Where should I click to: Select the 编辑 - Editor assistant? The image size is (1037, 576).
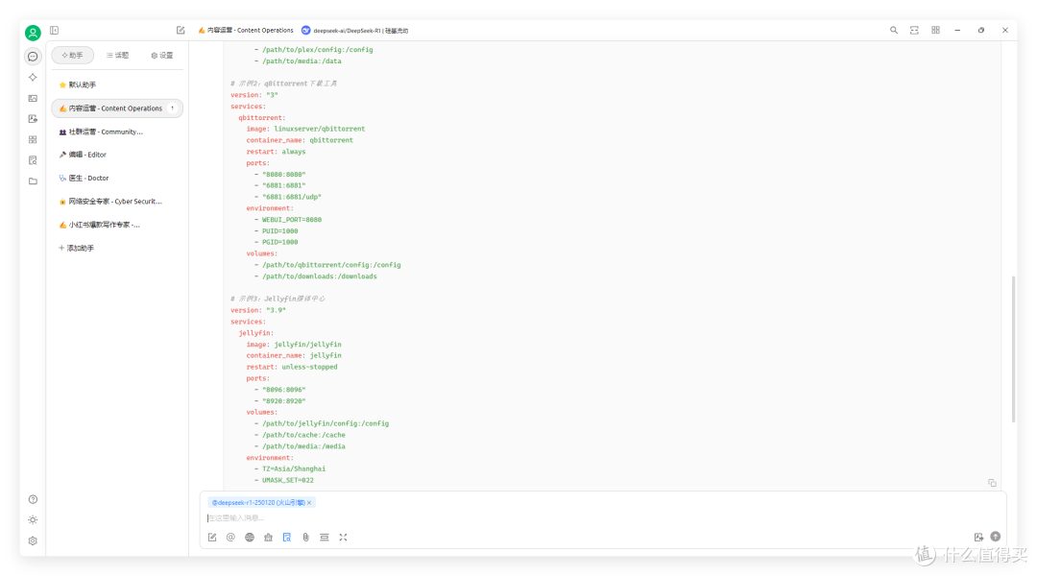(x=117, y=155)
